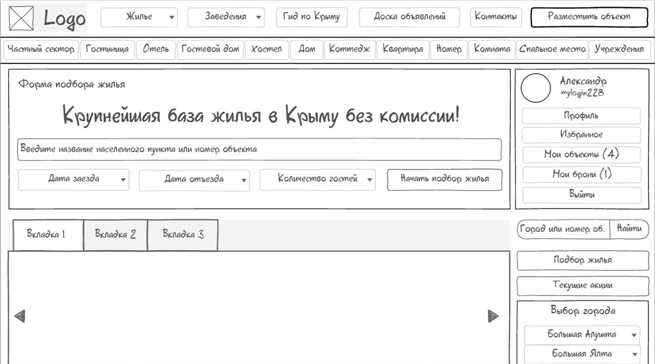Go to previous slide with left arrow
Viewport: 655px width, 364px height.
(20, 316)
